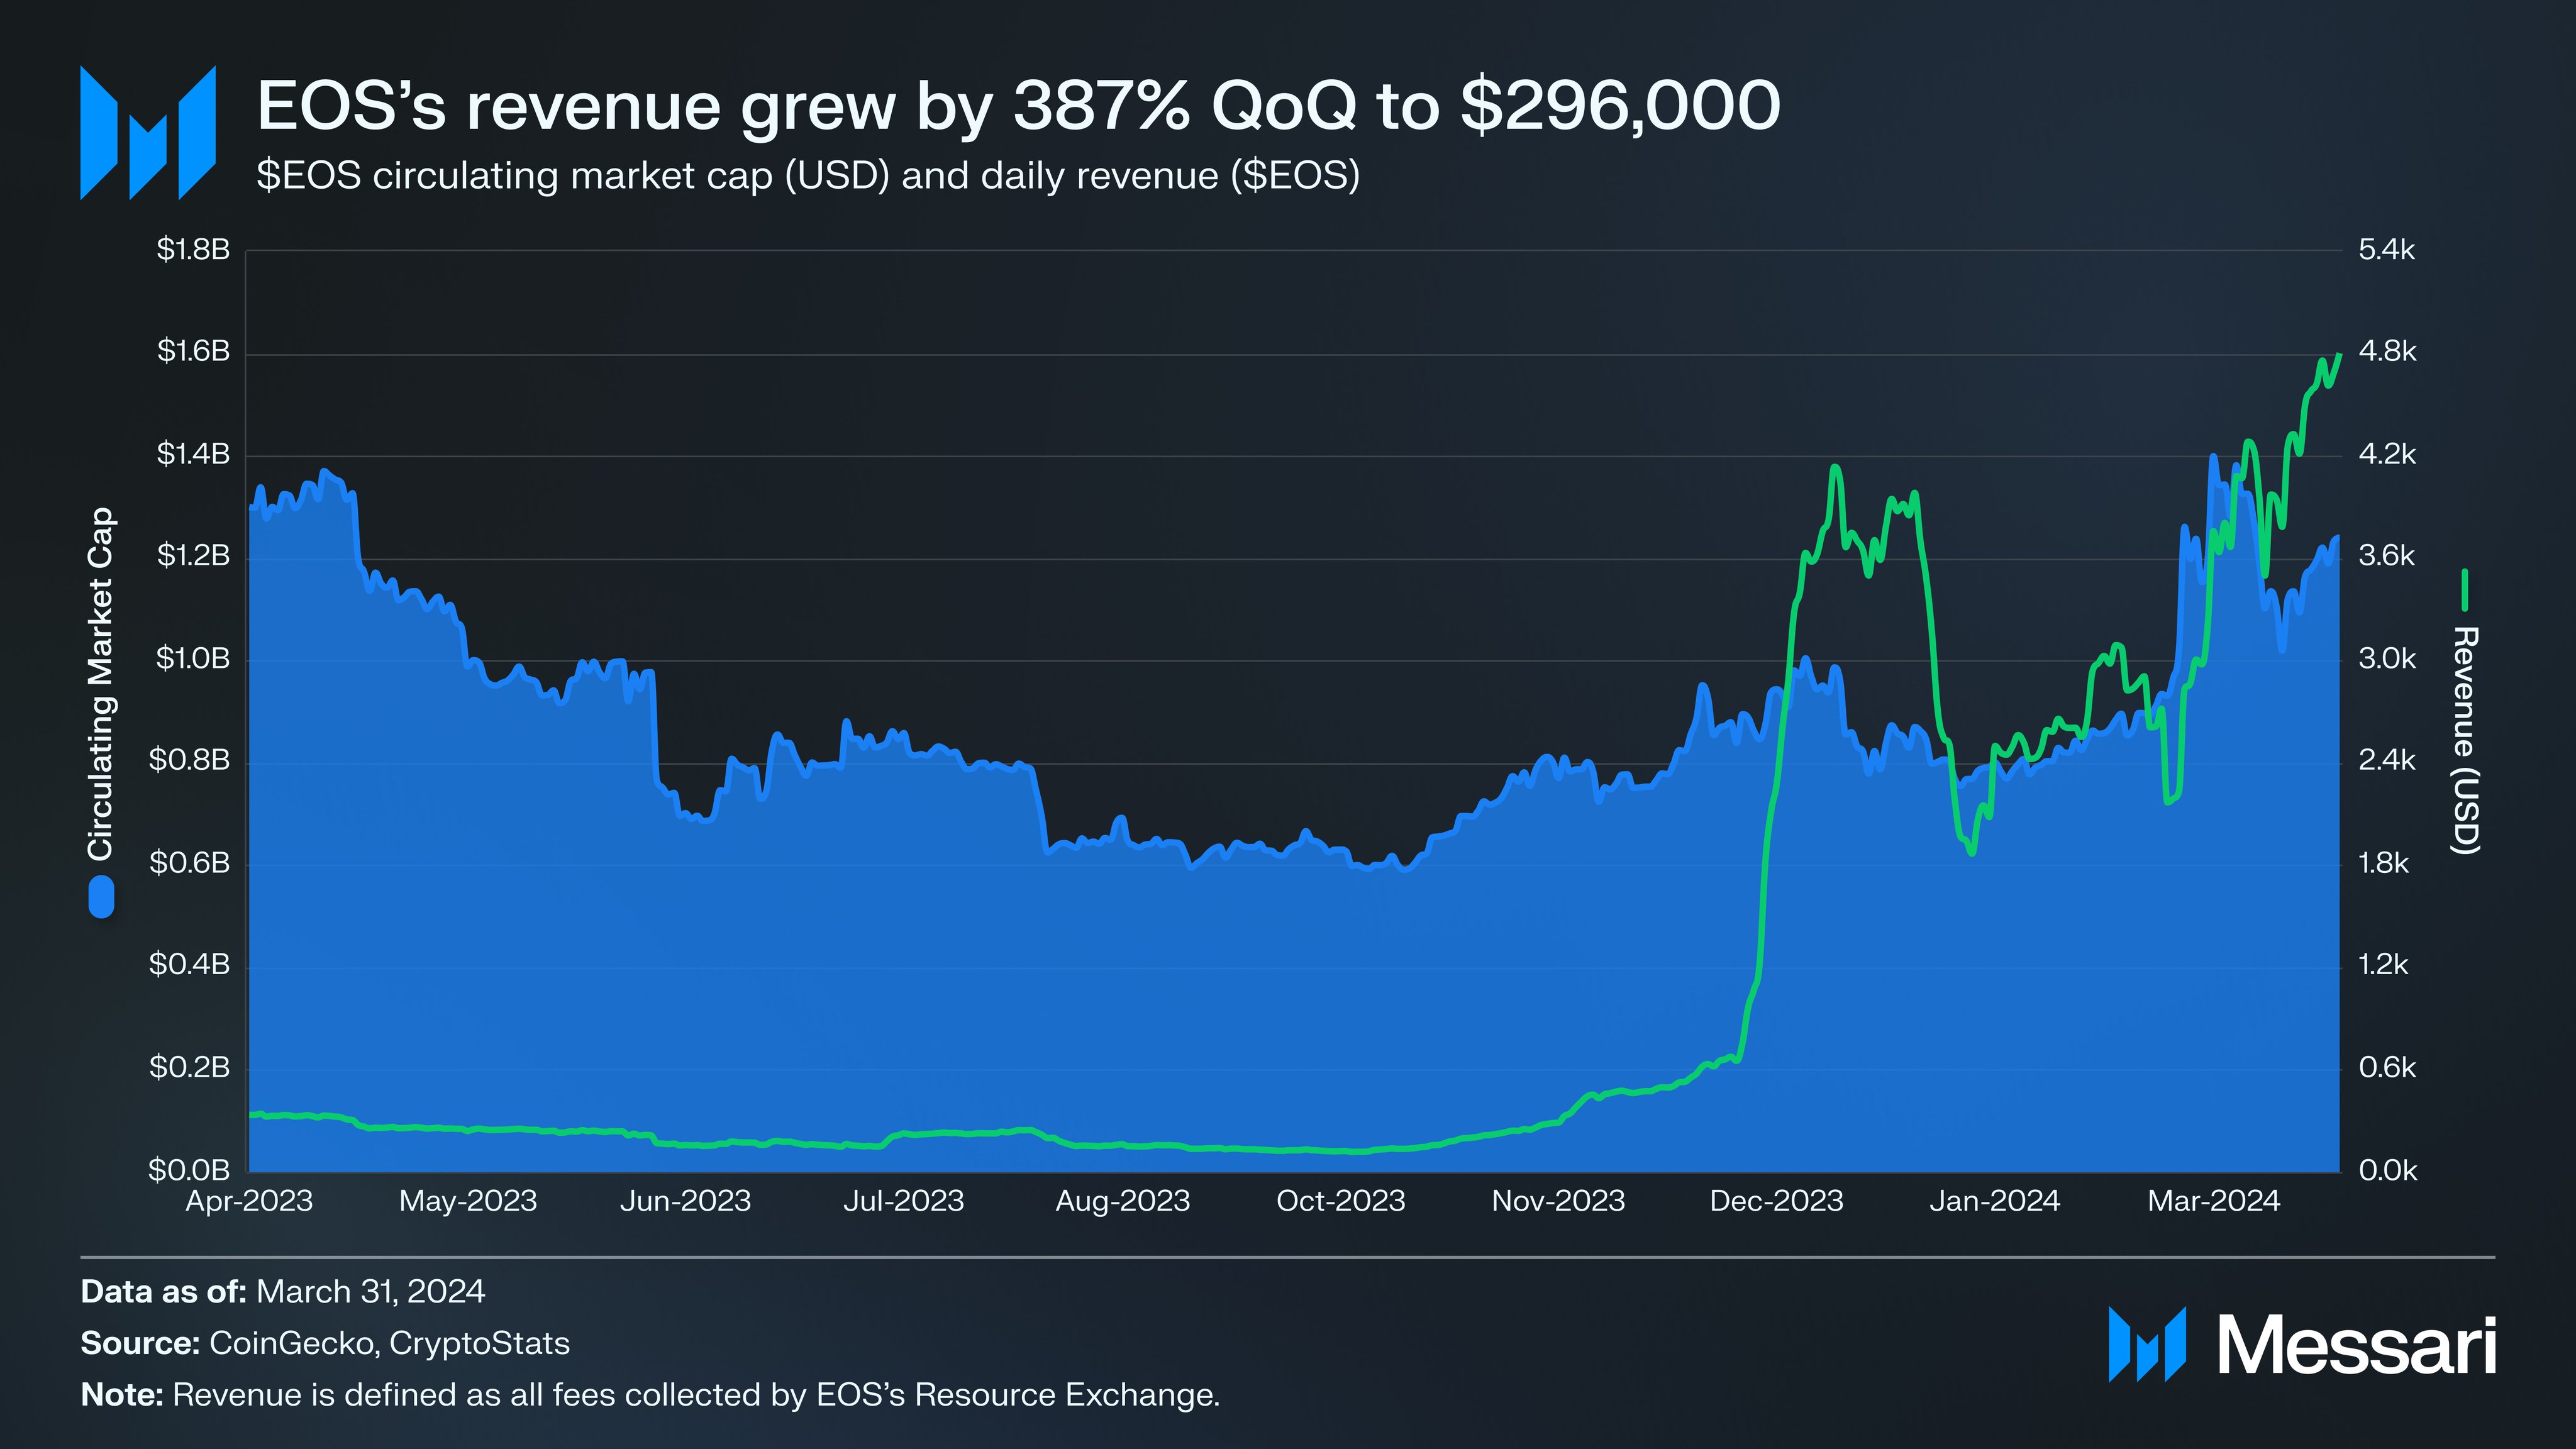The height and width of the screenshot is (1449, 2576).
Task: Click the '4.2k' right axis value
Action: point(2387,454)
